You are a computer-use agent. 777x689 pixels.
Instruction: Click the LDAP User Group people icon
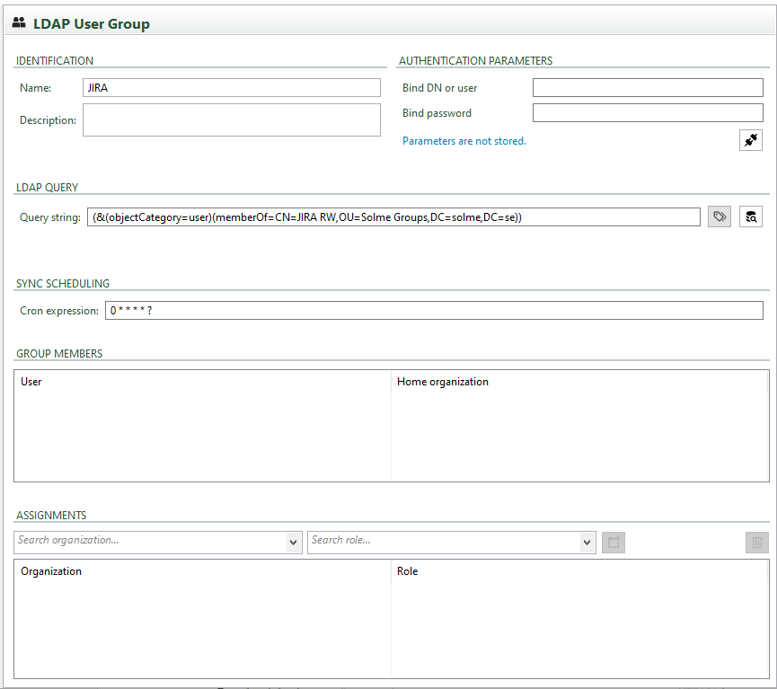pos(19,24)
